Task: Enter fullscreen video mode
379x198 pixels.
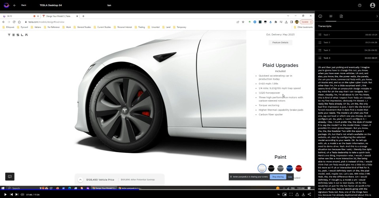Action: point(291,194)
